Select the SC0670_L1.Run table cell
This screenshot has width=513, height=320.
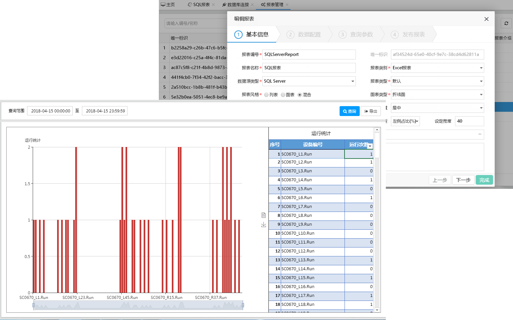(312, 154)
